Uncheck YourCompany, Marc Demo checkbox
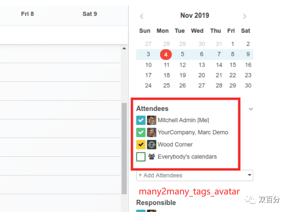Screen dimensions: 289x212 click(x=141, y=132)
